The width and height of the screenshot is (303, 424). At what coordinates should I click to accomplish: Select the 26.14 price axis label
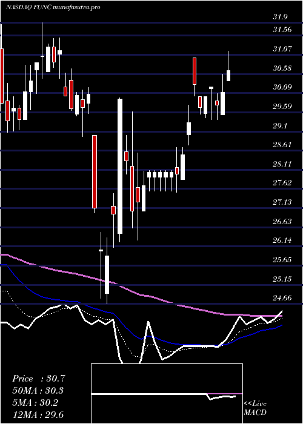click(282, 240)
